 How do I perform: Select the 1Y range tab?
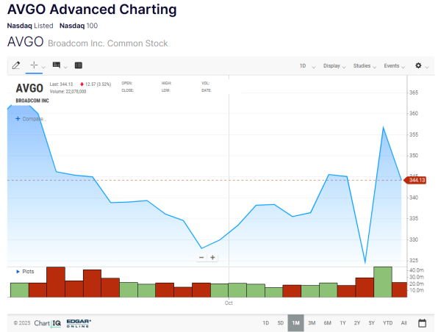point(343,322)
